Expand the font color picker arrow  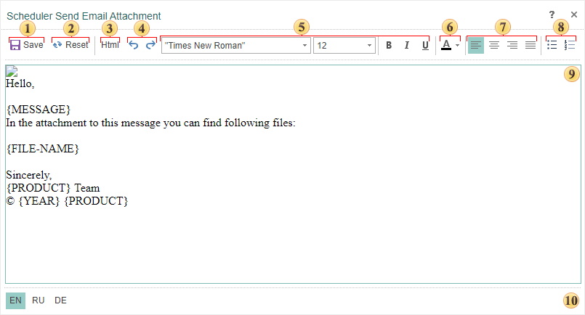458,46
